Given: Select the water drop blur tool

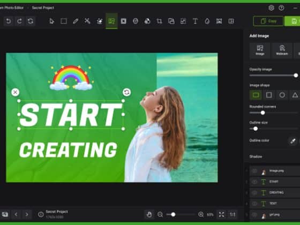Looking at the screenshot, I should click(207, 21).
